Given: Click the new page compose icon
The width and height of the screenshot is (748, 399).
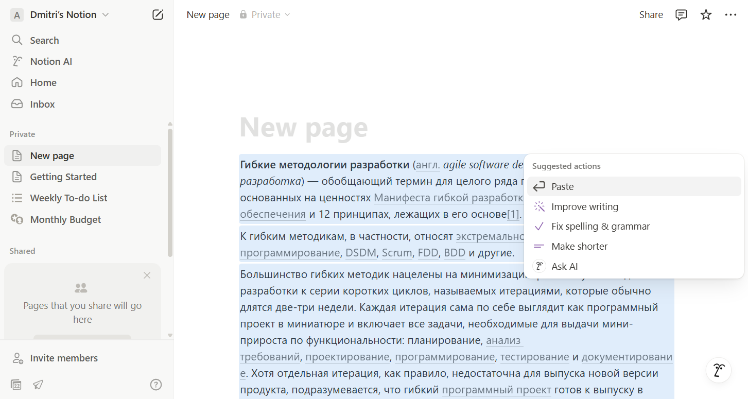Looking at the screenshot, I should coord(158,15).
